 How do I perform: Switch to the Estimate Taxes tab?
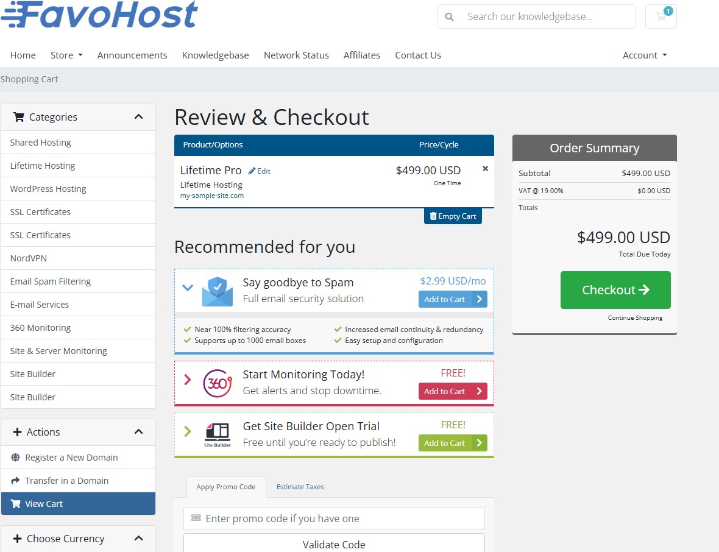tap(300, 487)
